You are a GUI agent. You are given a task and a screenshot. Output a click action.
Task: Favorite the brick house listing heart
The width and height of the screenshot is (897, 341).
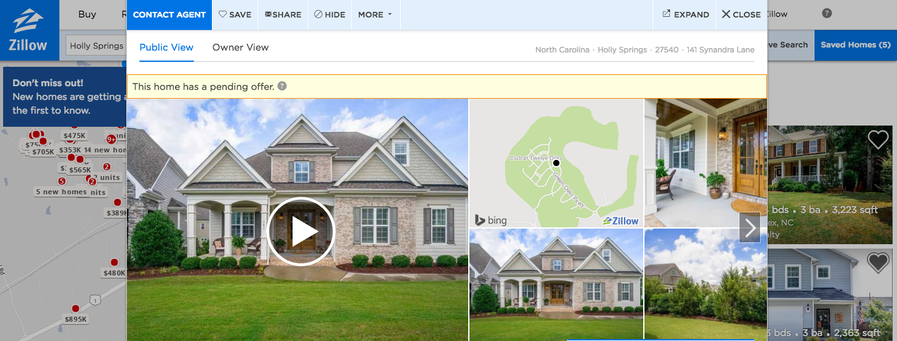[x=878, y=140]
